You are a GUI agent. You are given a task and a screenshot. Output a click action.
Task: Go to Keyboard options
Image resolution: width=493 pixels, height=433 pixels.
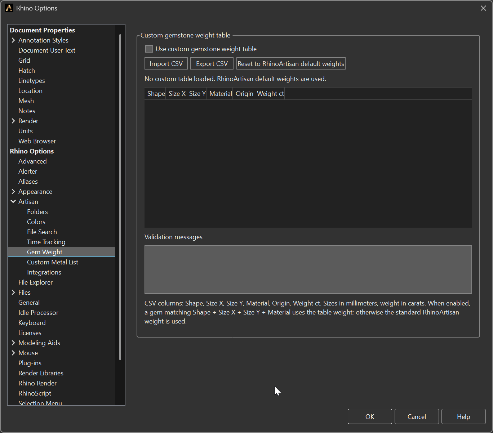tap(32, 322)
